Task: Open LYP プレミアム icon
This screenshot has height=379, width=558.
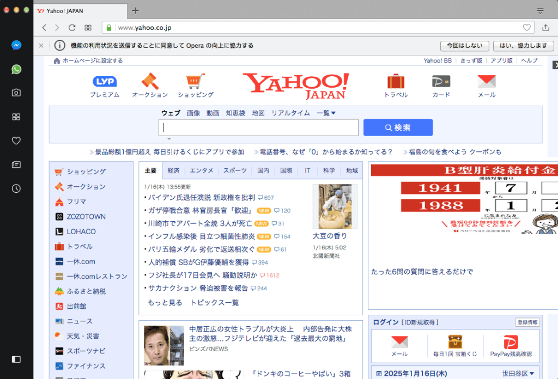Action: coord(105,85)
